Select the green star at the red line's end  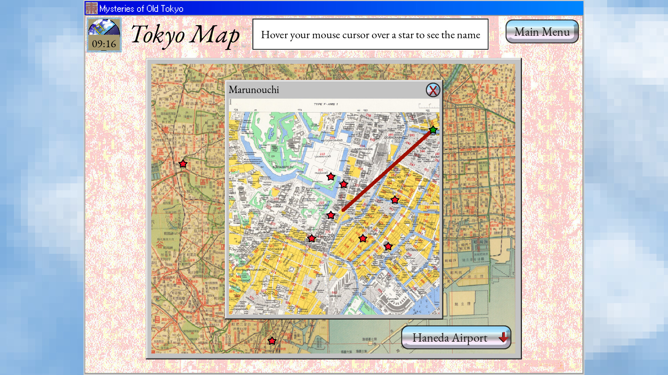click(432, 130)
